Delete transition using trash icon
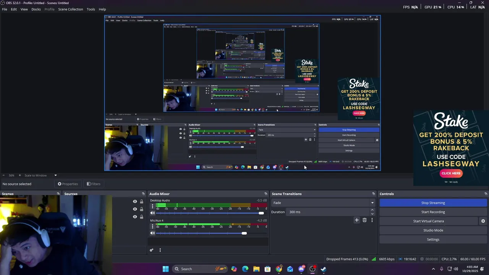The image size is (489, 275). point(364,220)
